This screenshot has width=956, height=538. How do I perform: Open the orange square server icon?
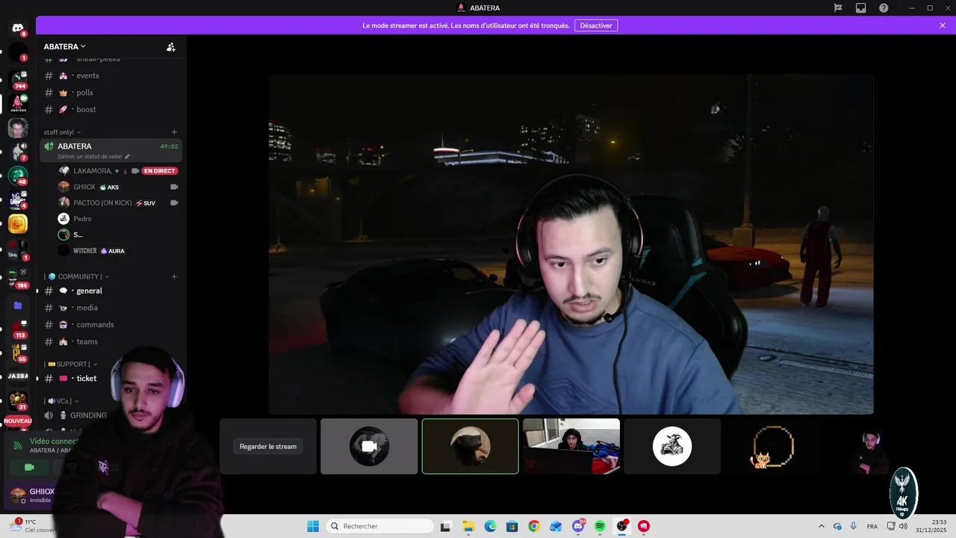pos(18,223)
